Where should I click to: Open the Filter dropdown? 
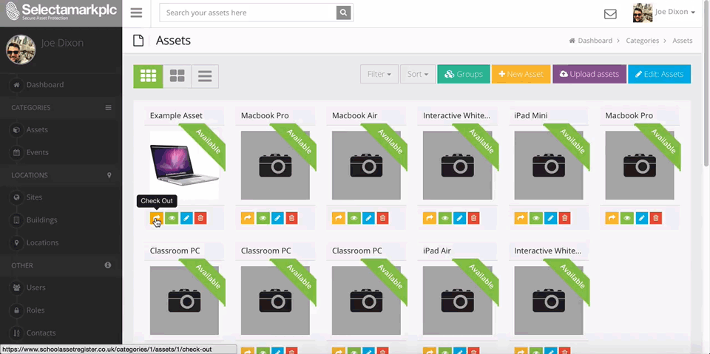pos(379,74)
